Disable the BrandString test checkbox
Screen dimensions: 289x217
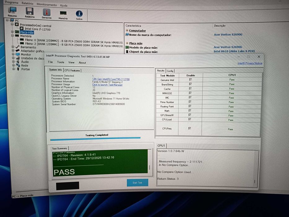(190, 84)
